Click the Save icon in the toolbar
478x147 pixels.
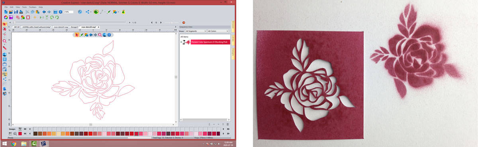pos(16,12)
